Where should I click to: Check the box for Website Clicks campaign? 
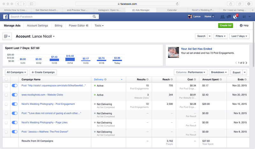[x=6, y=95]
